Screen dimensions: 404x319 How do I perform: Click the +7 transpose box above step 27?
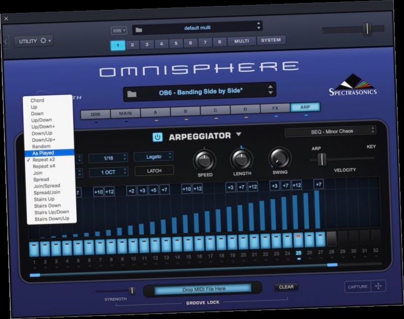click(319, 184)
